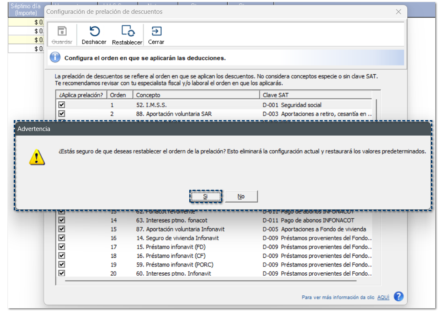Toggle checkbox for Aportación voluntaria SAR
Screen dimensions: 439x312
coord(62,113)
